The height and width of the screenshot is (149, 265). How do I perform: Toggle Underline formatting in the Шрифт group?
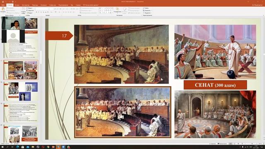tap(41, 12)
